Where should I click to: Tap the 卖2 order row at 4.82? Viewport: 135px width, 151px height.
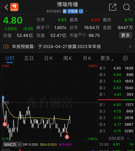116,88
